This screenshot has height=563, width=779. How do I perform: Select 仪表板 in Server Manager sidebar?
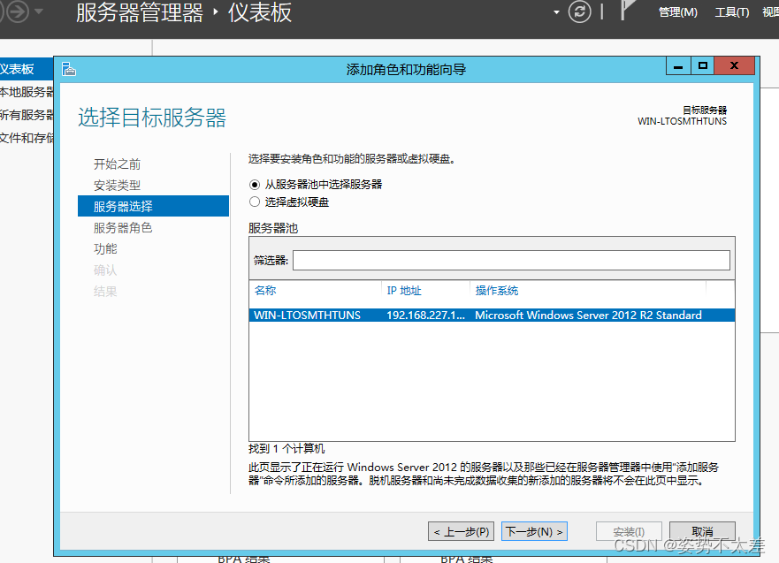(x=27, y=69)
